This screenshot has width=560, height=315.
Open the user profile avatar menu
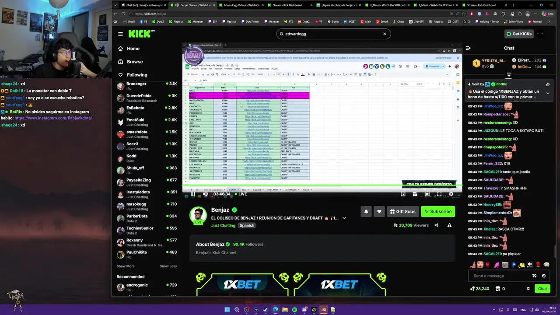click(x=541, y=34)
